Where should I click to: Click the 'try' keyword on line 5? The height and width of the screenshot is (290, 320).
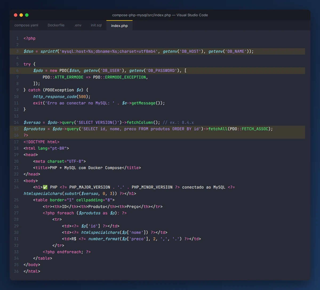point(27,64)
